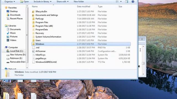The image size is (177, 99).
Task: Change the view with view icon
Action: click(x=117, y=2)
